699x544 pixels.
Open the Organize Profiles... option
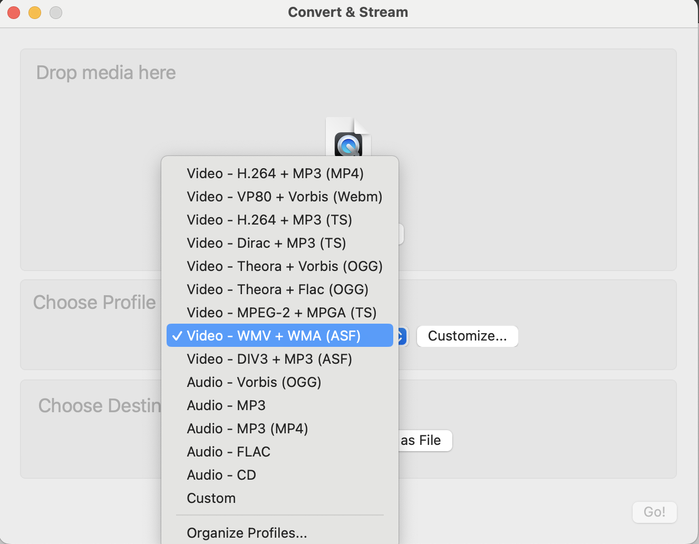point(247,532)
